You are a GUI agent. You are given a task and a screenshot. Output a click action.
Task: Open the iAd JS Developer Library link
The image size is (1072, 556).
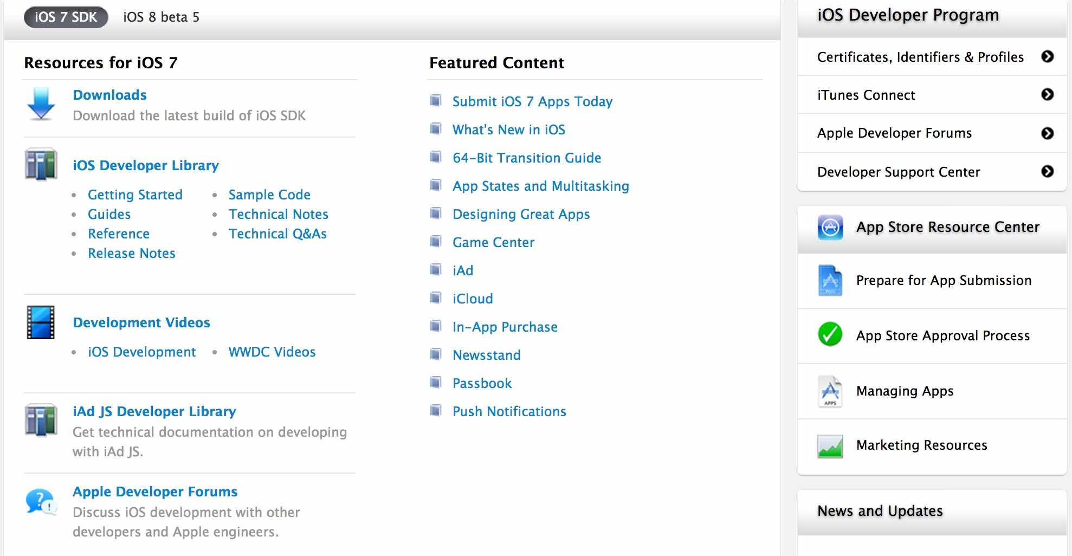[154, 411]
